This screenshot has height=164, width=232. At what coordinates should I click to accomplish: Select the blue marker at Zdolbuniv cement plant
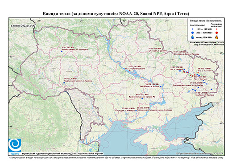(x=62, y=51)
